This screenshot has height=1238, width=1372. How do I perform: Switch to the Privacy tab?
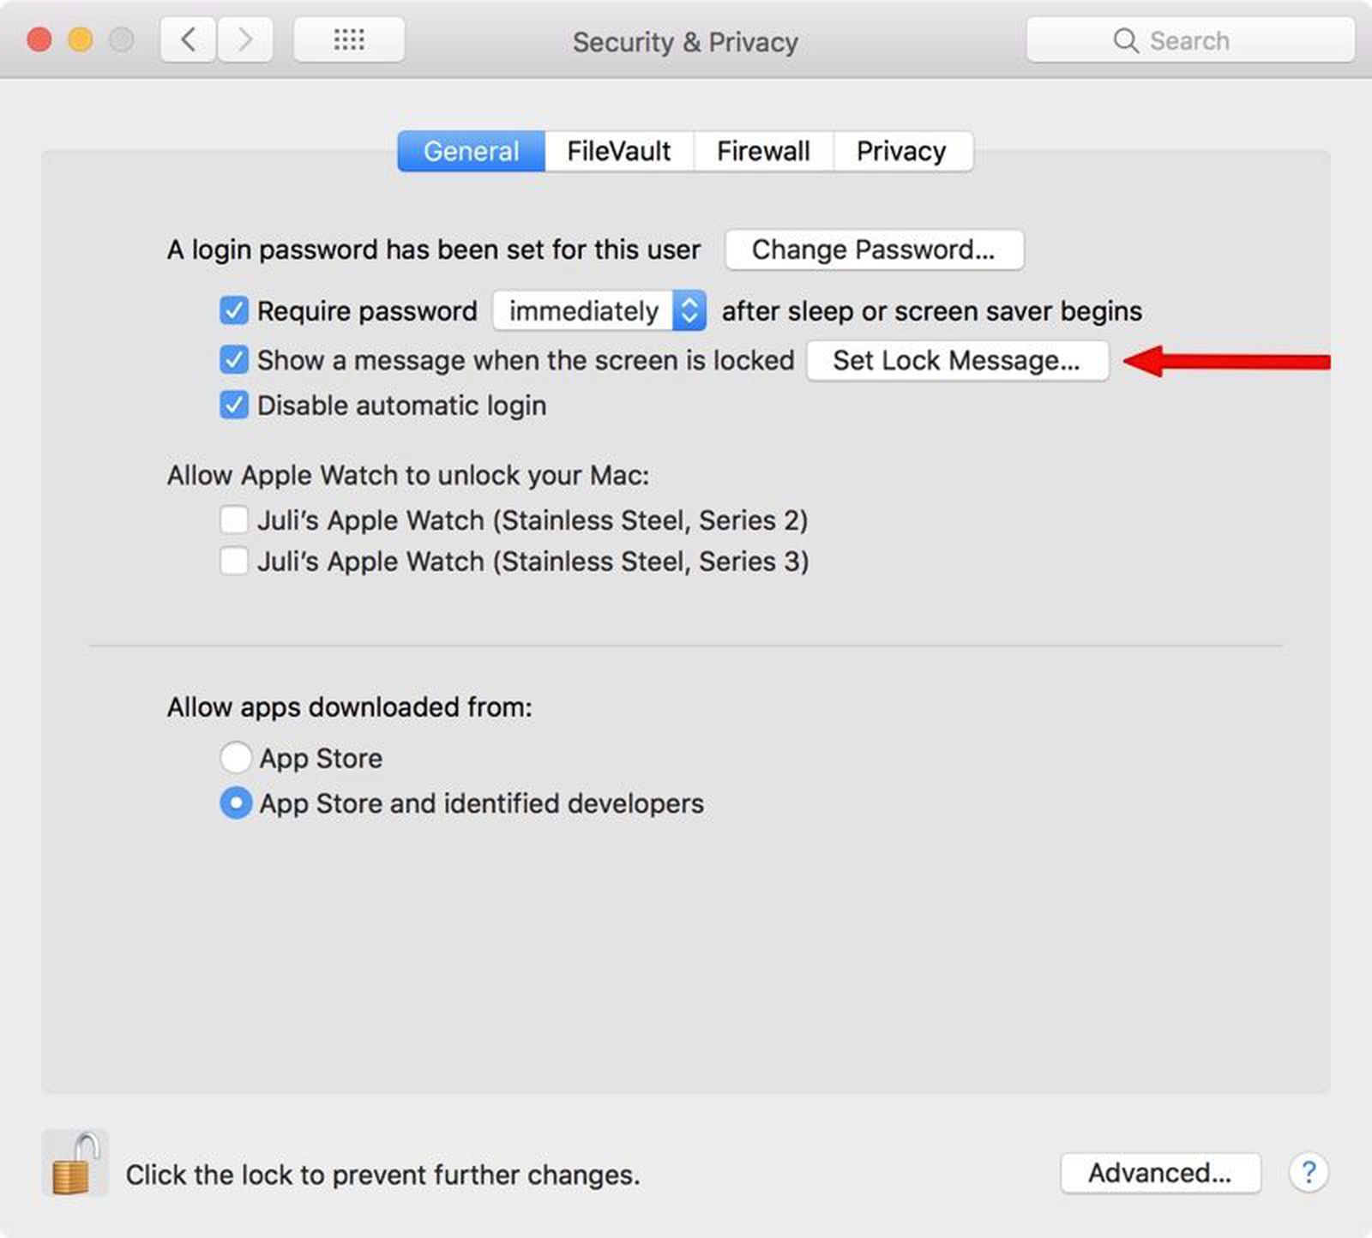pyautogui.click(x=901, y=152)
